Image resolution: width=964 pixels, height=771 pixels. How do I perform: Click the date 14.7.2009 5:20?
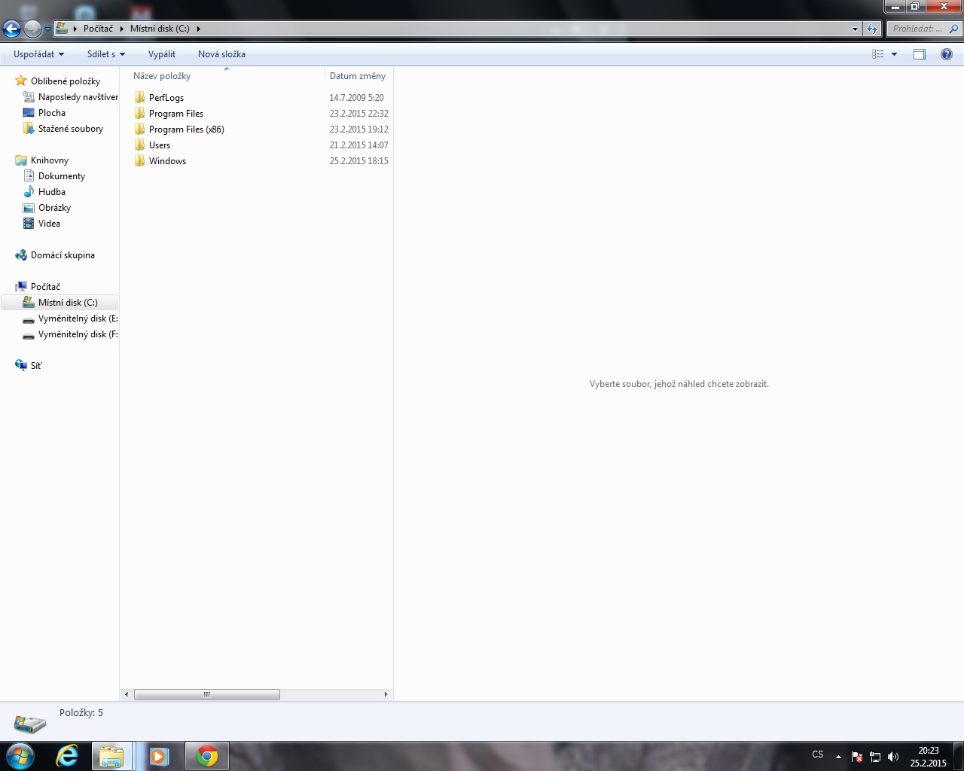pos(357,98)
